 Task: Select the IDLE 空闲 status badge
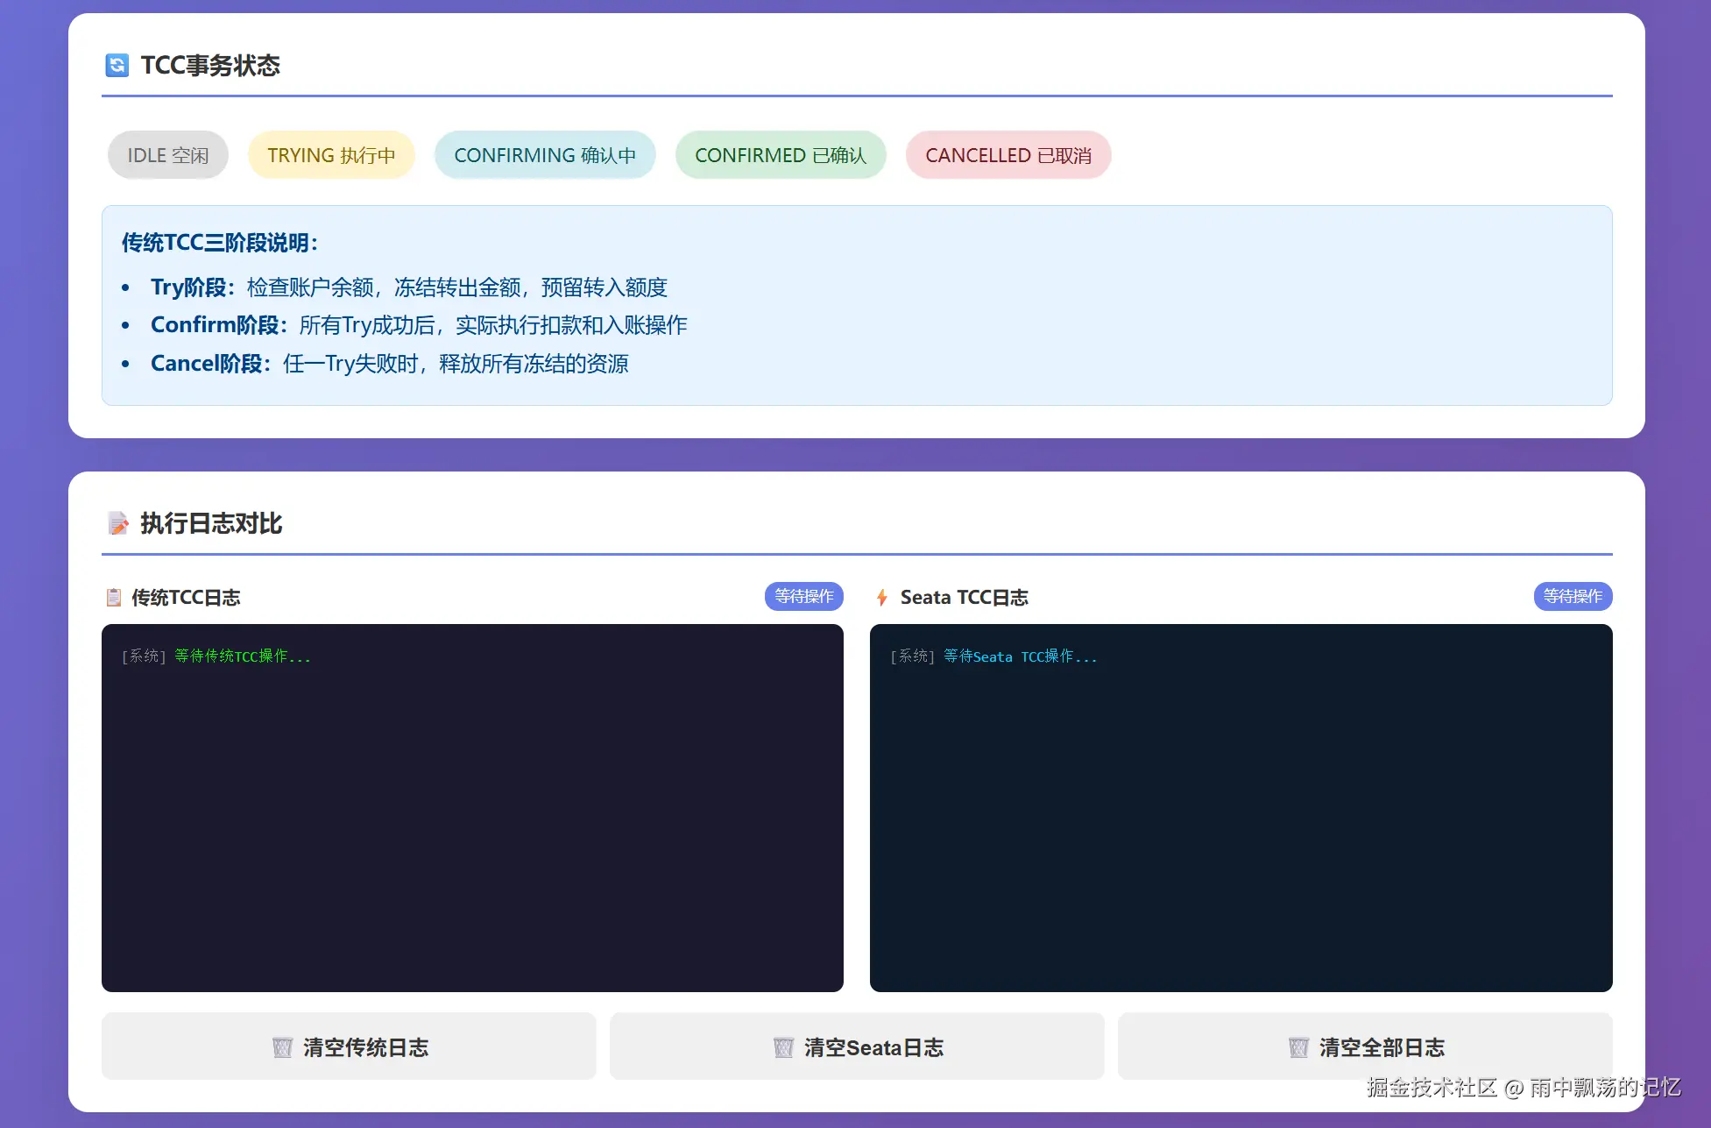click(168, 155)
